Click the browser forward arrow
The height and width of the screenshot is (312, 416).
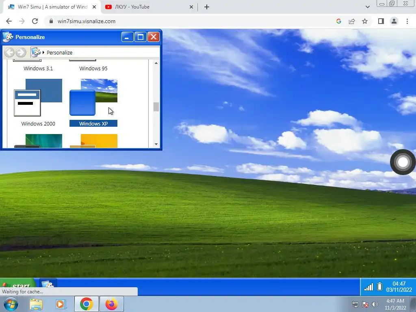coord(22,21)
